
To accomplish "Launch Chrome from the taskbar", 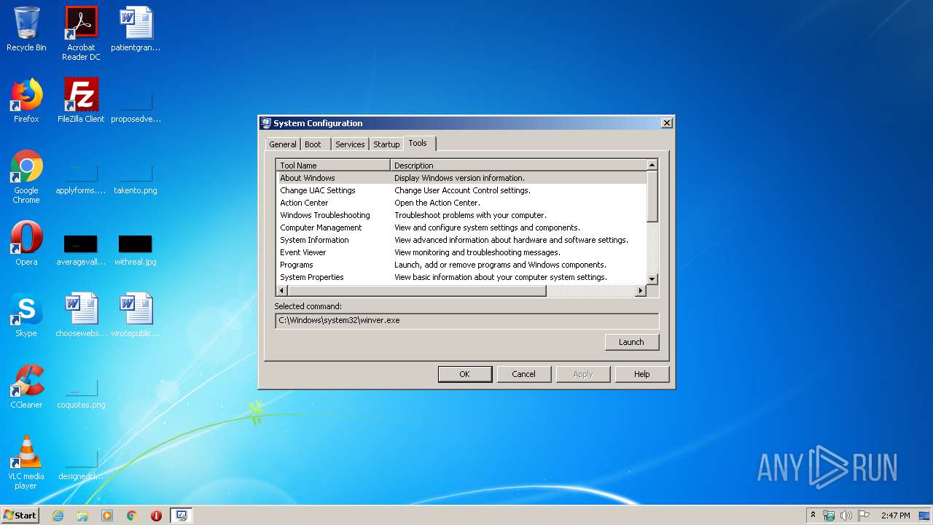I will (x=132, y=516).
